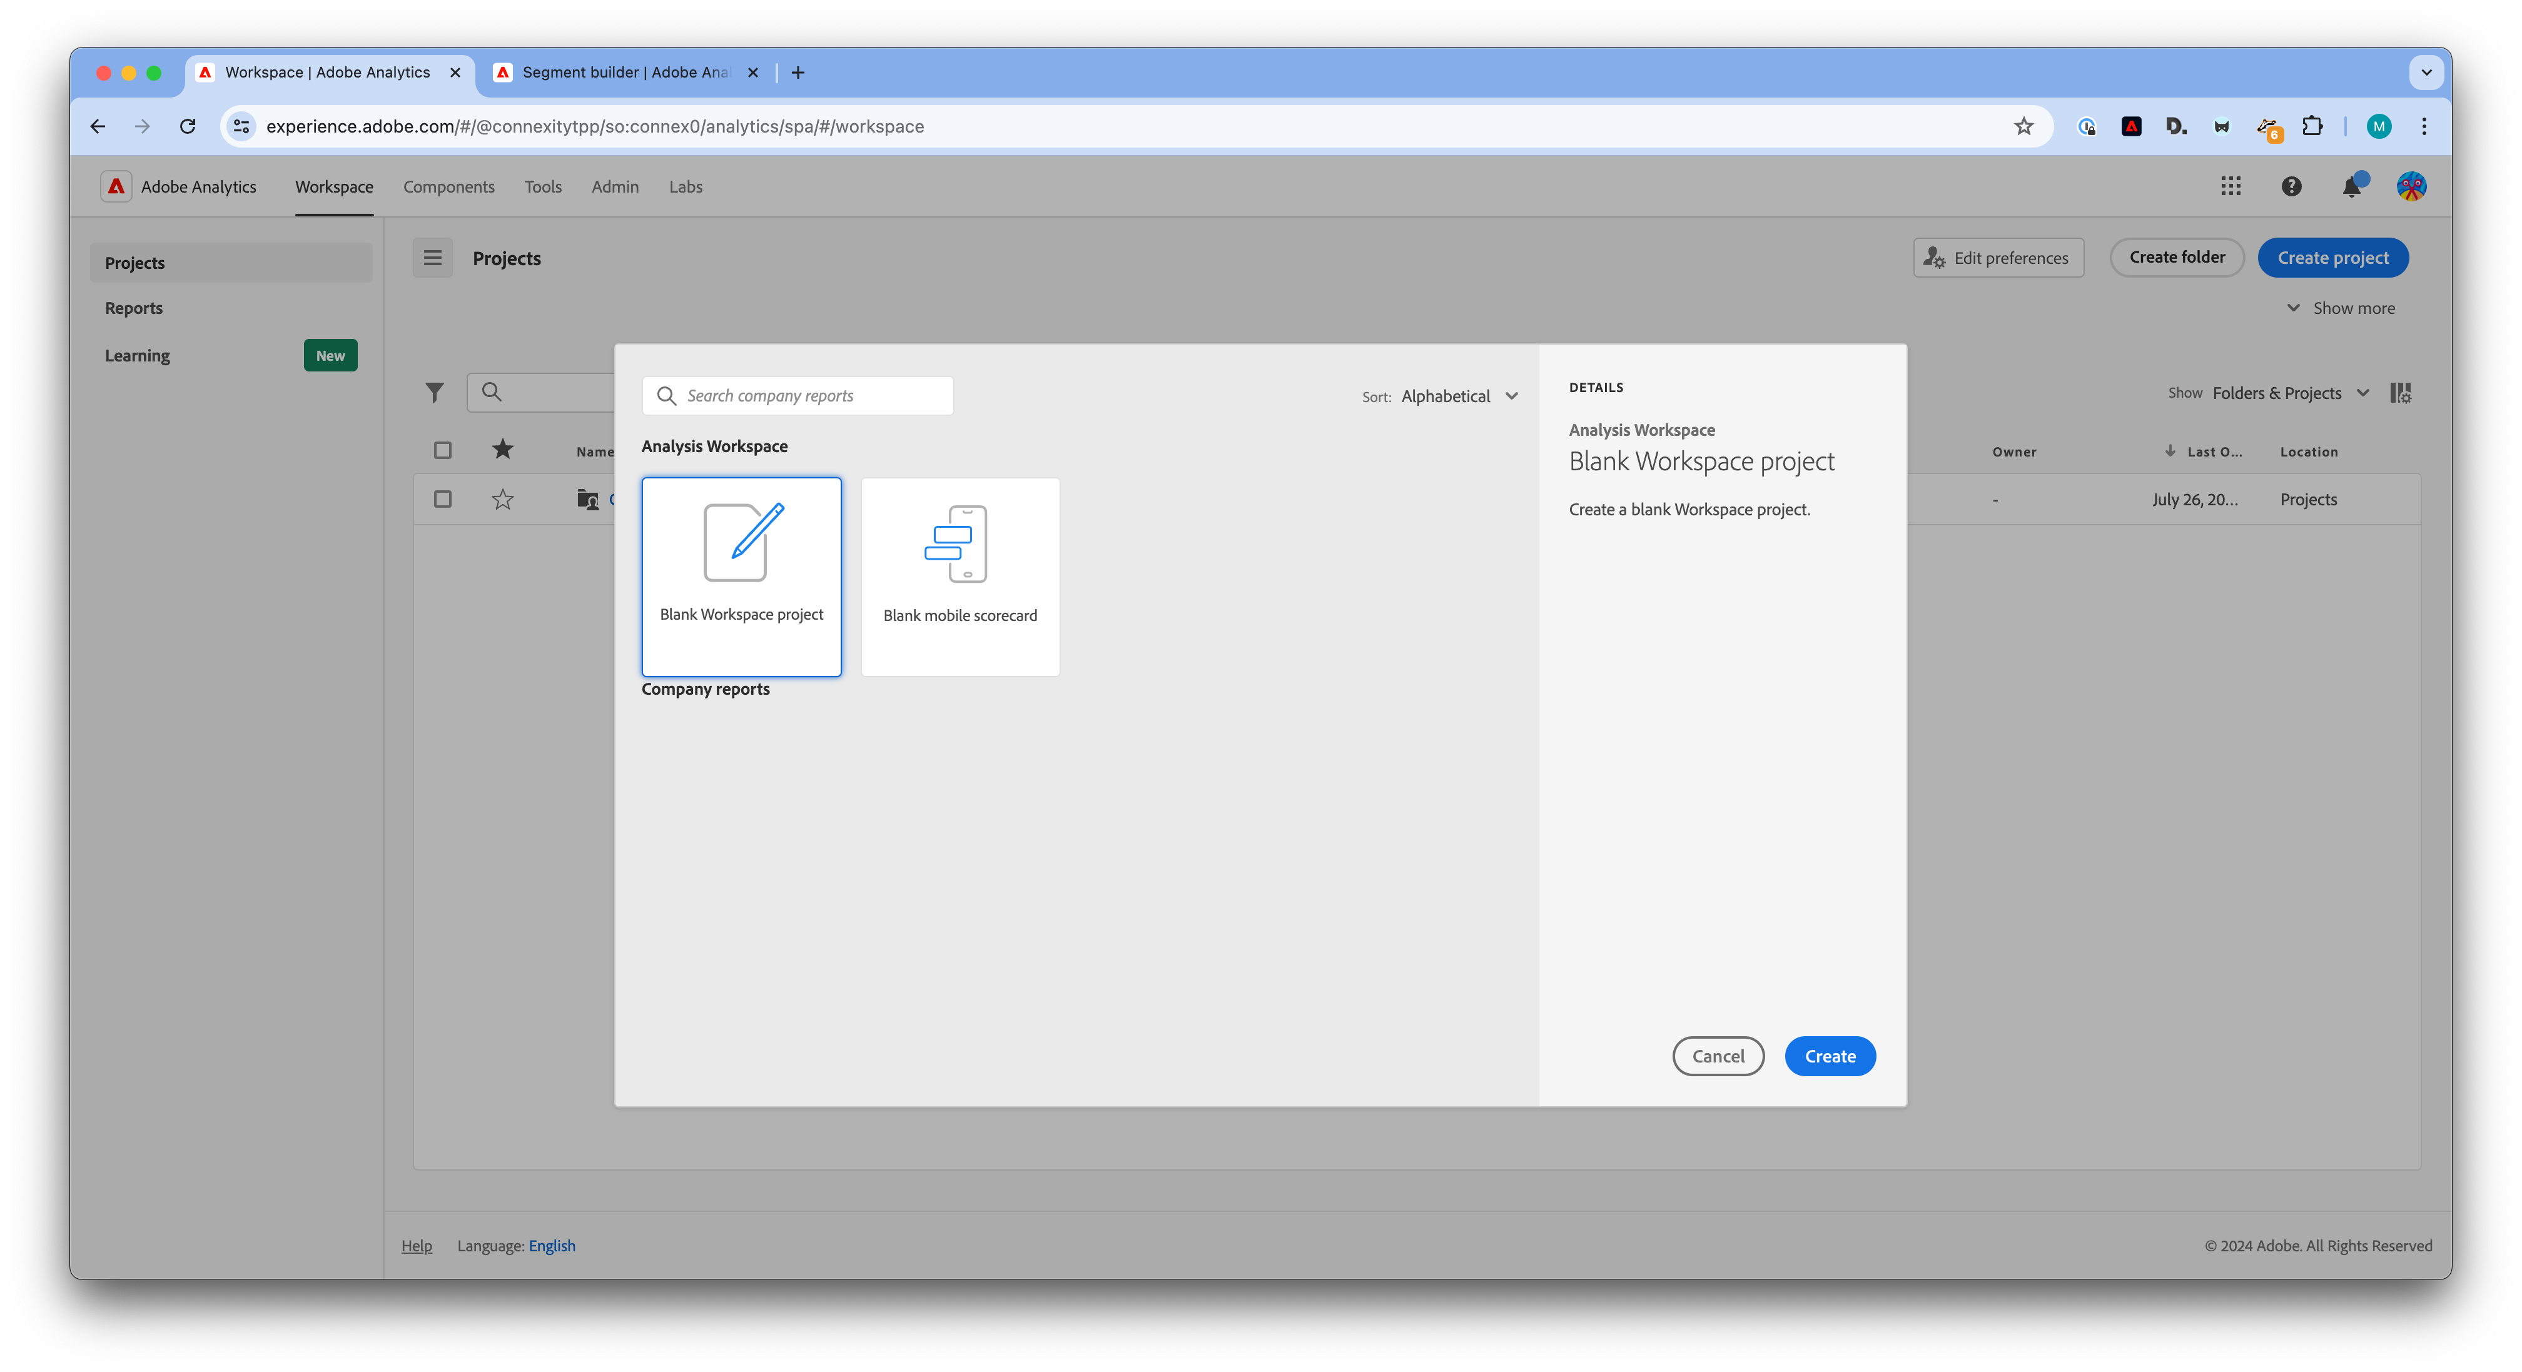2522x1372 pixels.
Task: Click the D. extension icon
Action: click(x=2176, y=126)
